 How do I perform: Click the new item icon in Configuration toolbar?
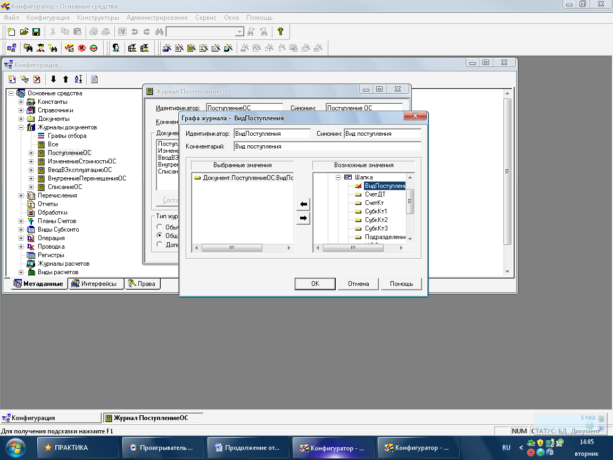click(12, 79)
